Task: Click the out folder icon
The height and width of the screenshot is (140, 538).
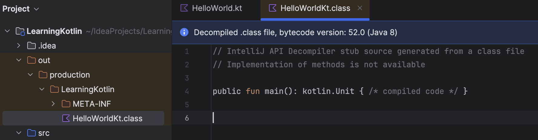Action: pos(32,60)
